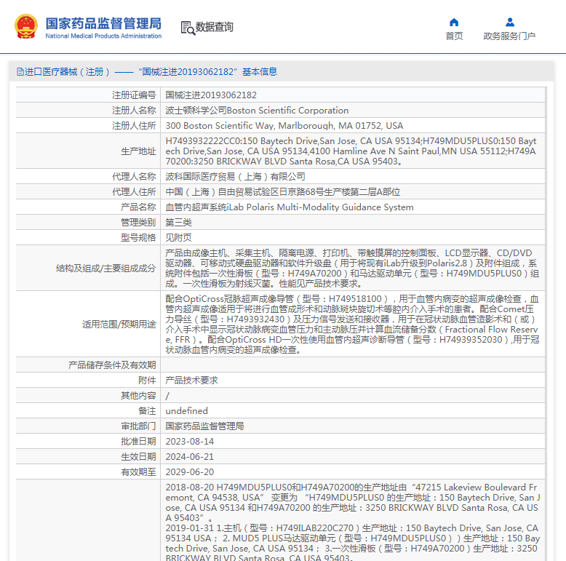Open 政务服务门户 user icon
566x561 pixels.
(510, 23)
